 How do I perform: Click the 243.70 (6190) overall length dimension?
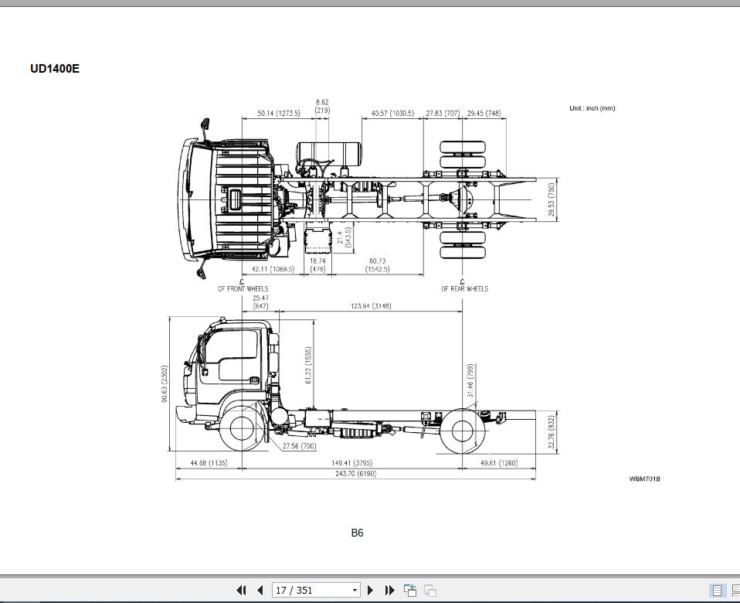point(356,474)
